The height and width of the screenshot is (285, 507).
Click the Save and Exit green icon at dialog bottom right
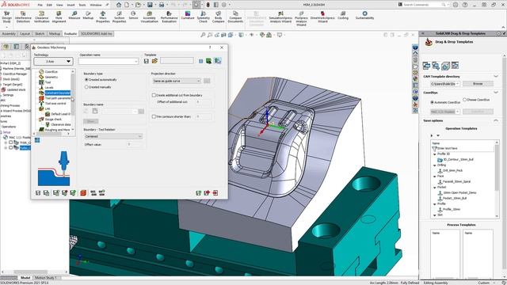click(x=199, y=193)
